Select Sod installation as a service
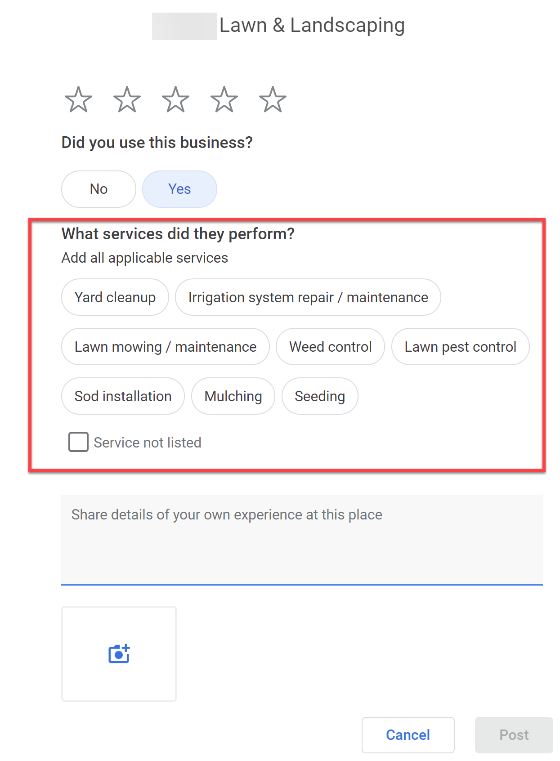 click(x=122, y=396)
